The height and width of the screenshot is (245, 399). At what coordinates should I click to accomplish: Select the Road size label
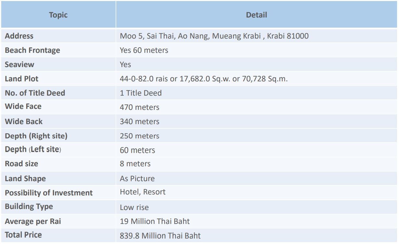point(21,164)
